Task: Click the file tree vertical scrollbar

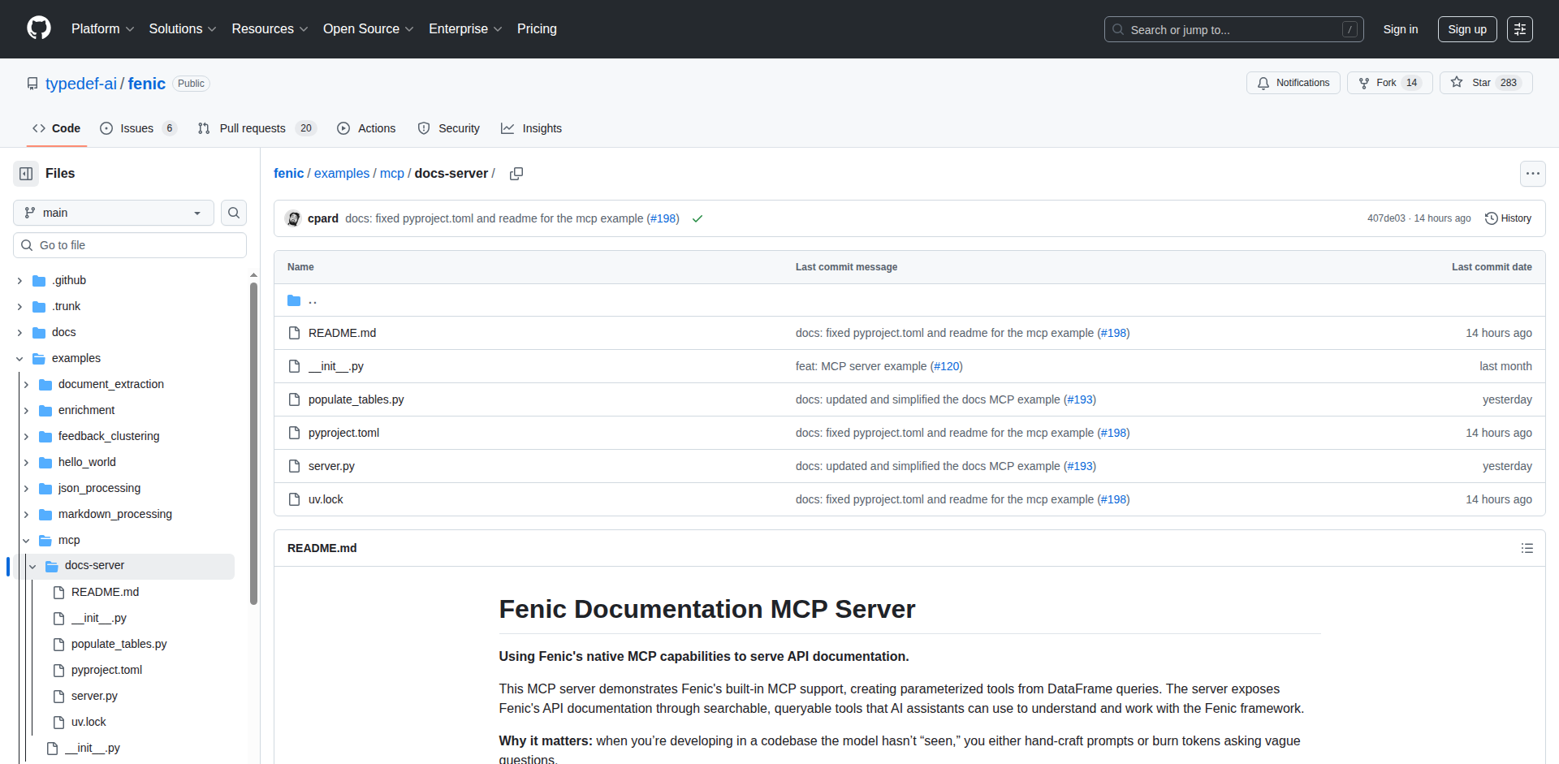Action: pyautogui.click(x=253, y=442)
